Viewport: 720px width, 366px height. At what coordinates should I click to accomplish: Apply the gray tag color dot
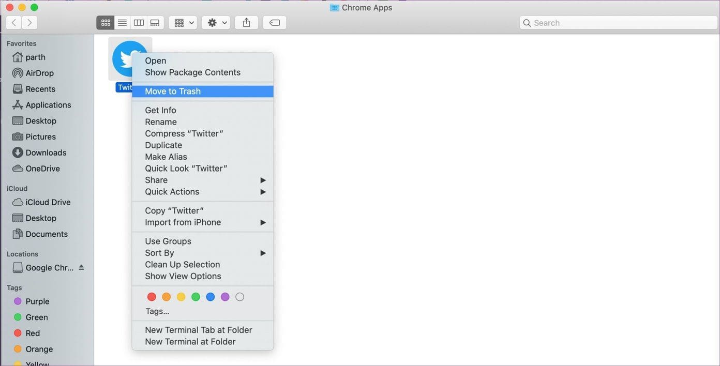(239, 297)
